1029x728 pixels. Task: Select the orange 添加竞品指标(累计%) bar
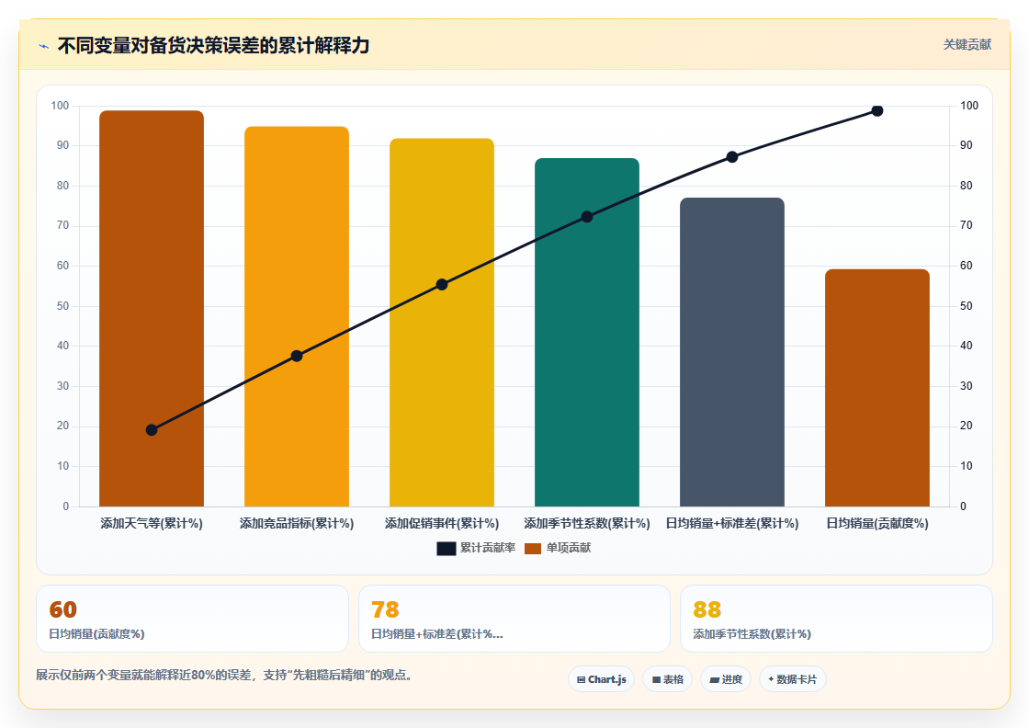[x=297, y=316]
